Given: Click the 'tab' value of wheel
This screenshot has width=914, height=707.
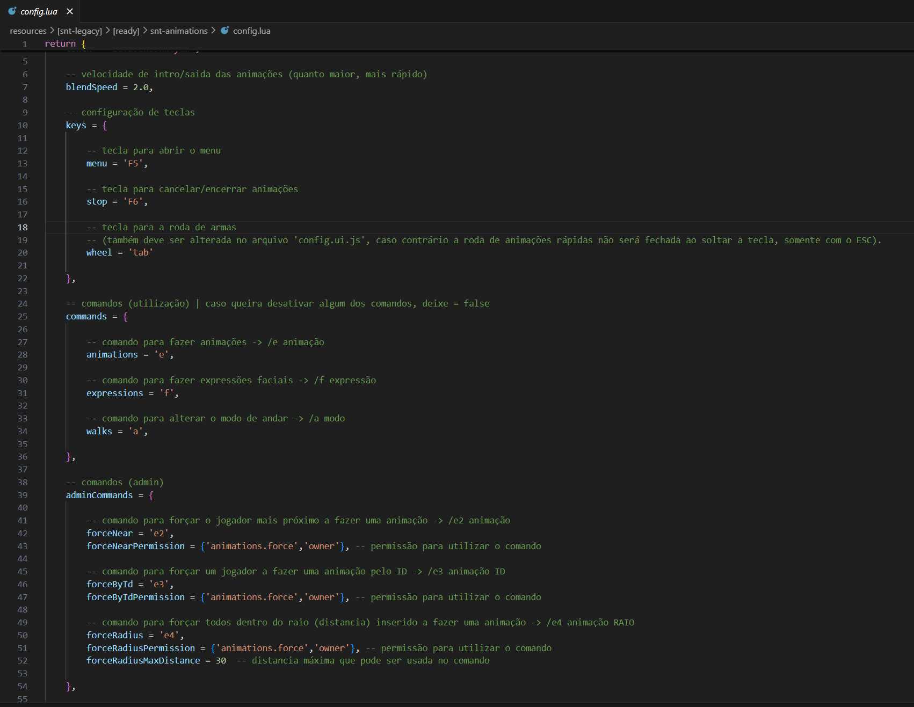Looking at the screenshot, I should 141,253.
